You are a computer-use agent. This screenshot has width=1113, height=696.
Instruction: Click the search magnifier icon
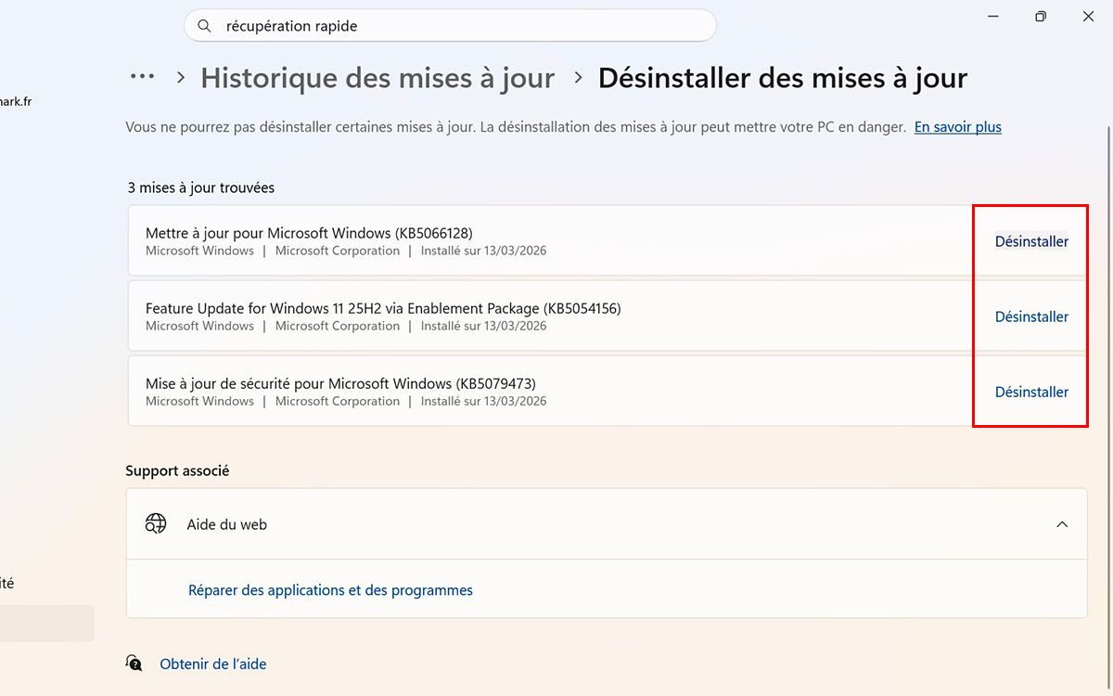point(205,25)
